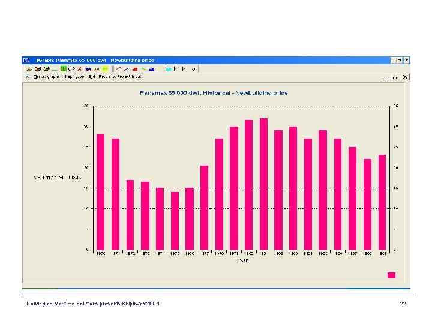Select the blue area chart icon
Image resolution: width=432 pixels, height=324 pixels.
click(152, 69)
